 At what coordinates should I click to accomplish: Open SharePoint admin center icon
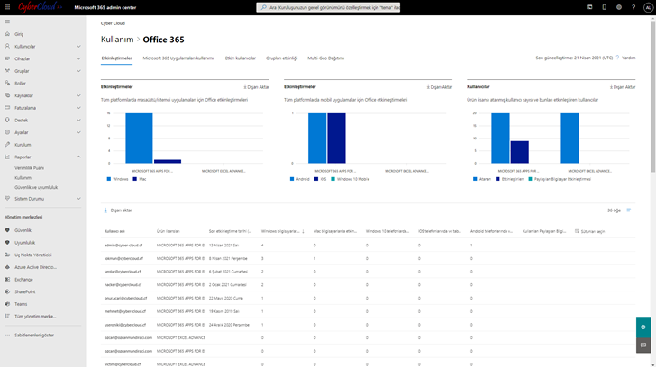click(7, 291)
